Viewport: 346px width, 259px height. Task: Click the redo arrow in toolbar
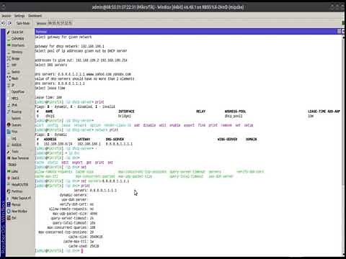(9, 23)
